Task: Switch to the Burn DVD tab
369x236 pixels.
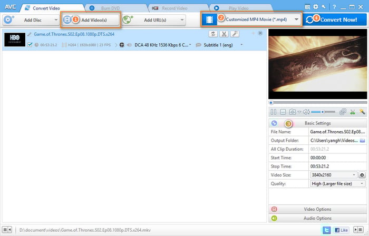Action: [116, 8]
